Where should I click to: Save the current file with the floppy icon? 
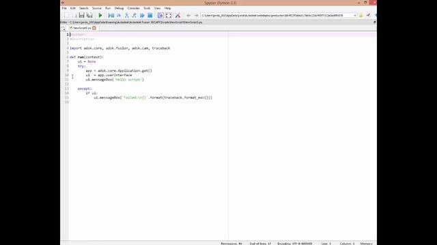coord(82,16)
